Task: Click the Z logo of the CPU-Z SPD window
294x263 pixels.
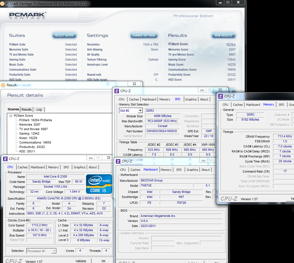Action: pyautogui.click(x=117, y=91)
